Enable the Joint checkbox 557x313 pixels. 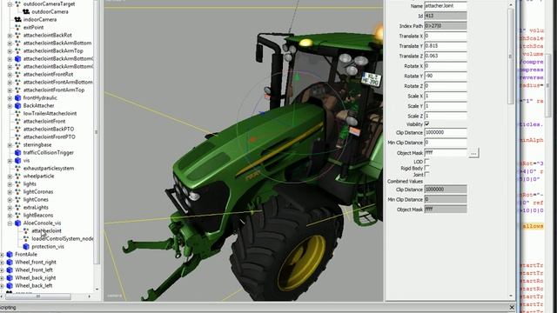(x=427, y=175)
